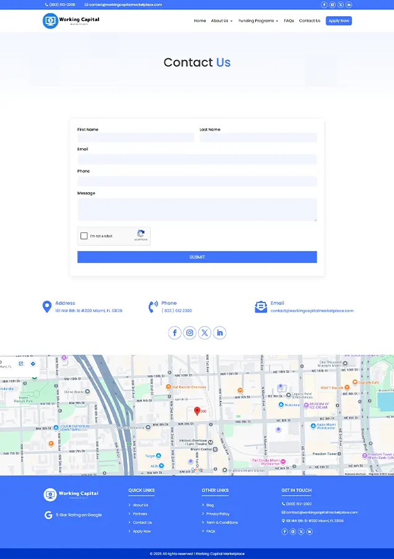The height and width of the screenshot is (559, 394).
Task: Click the footer Facebook icon
Action: click(284, 532)
